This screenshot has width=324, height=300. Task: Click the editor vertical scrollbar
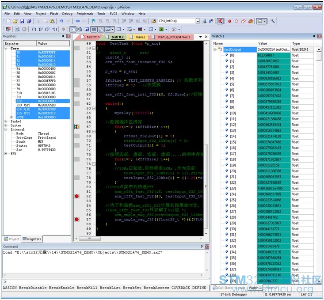(x=206, y=138)
